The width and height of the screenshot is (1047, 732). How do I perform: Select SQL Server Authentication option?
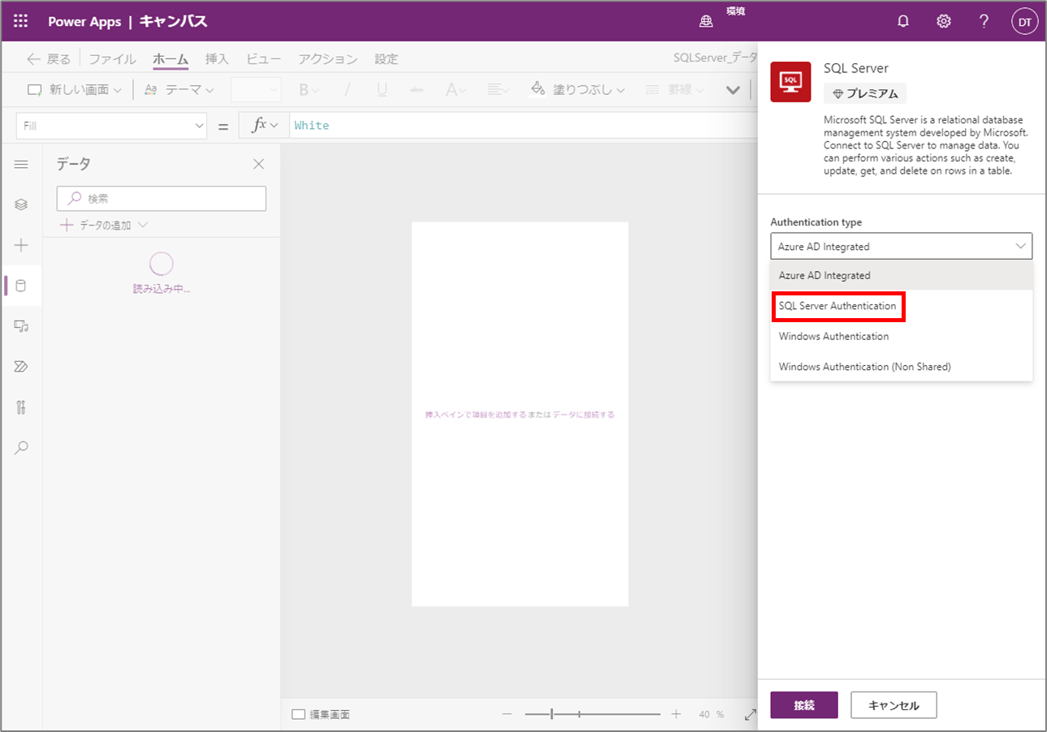902,306
